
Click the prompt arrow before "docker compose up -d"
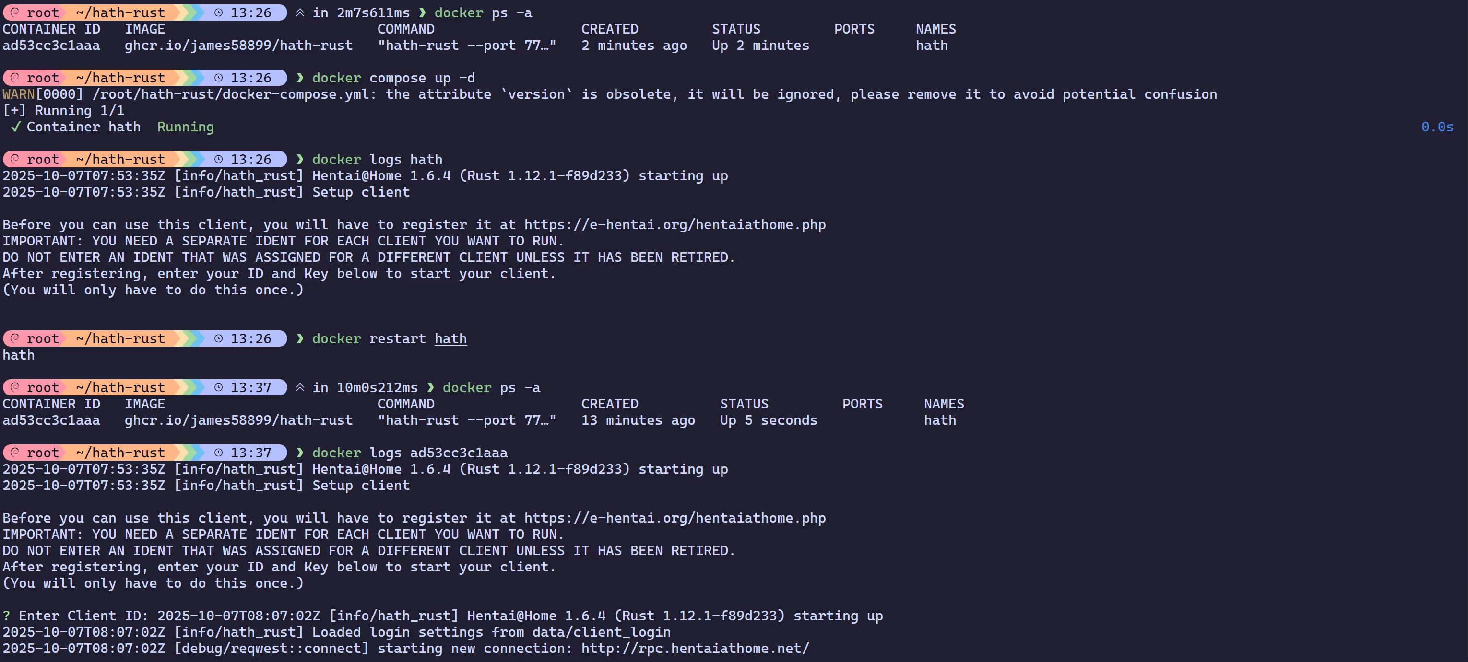coord(300,78)
